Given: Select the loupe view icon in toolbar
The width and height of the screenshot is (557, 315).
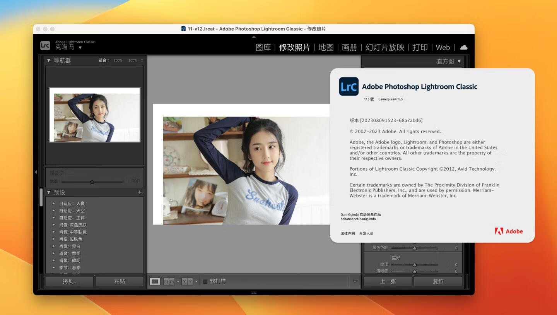Looking at the screenshot, I should 155,281.
